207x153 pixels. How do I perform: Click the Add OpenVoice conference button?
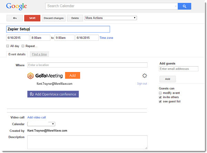(53, 94)
